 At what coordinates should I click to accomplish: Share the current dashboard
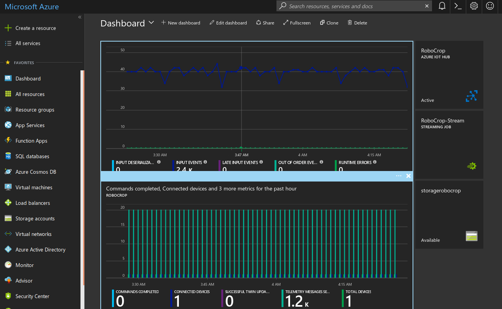point(265,23)
